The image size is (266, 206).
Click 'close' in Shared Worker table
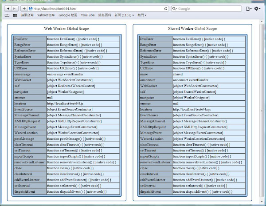point(156,168)
